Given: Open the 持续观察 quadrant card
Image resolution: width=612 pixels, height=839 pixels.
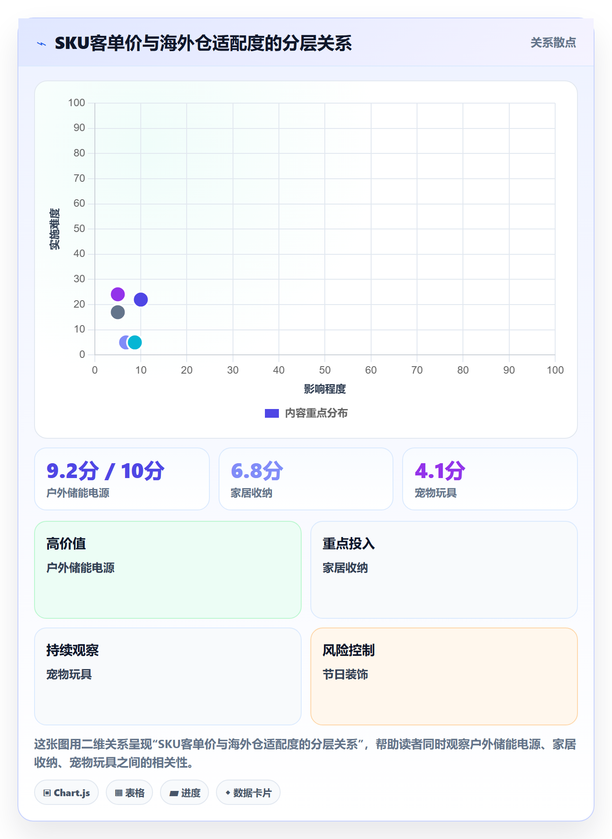Looking at the screenshot, I should coord(168,676).
